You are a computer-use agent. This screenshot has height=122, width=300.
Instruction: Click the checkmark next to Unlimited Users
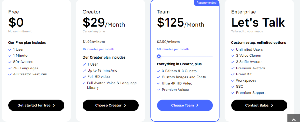[233, 49]
